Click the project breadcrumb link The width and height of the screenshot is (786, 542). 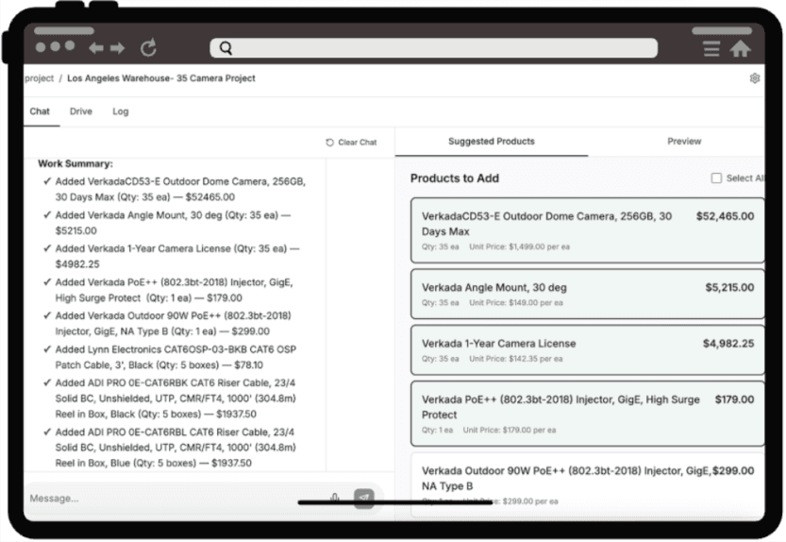39,78
